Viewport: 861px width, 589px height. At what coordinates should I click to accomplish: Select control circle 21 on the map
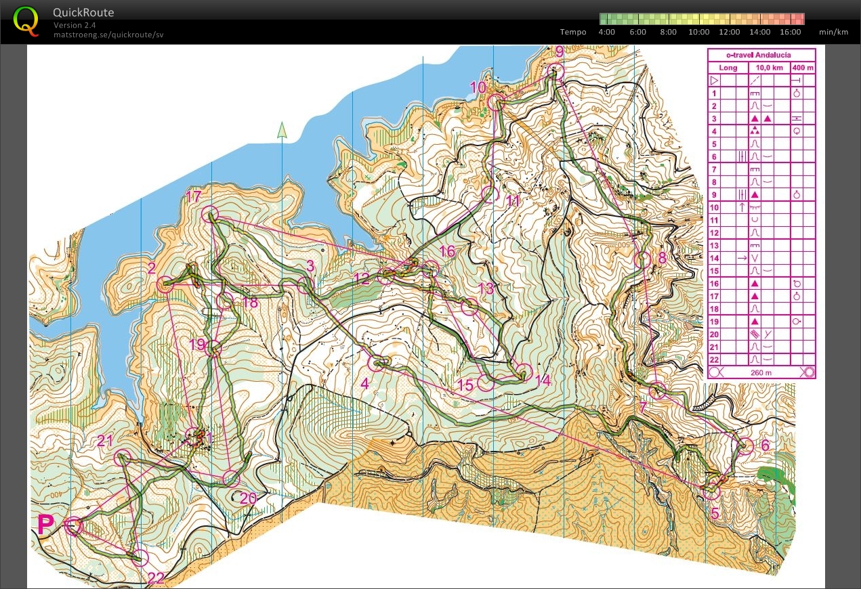tap(123, 458)
